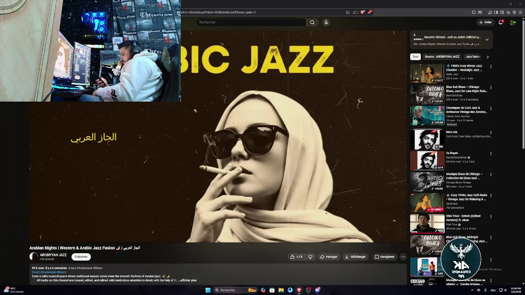Open options for 1930's Cozy Winter Jazz video

(491, 66)
